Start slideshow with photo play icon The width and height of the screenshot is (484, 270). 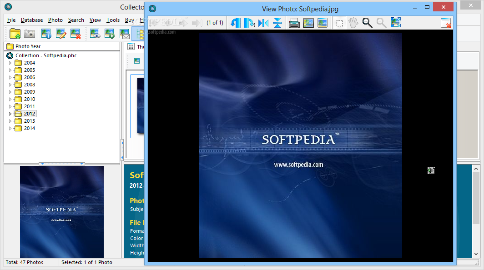110,34
